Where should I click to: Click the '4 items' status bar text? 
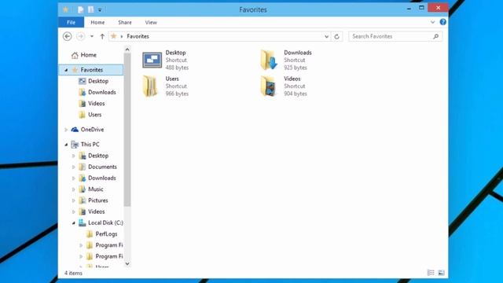(73, 273)
